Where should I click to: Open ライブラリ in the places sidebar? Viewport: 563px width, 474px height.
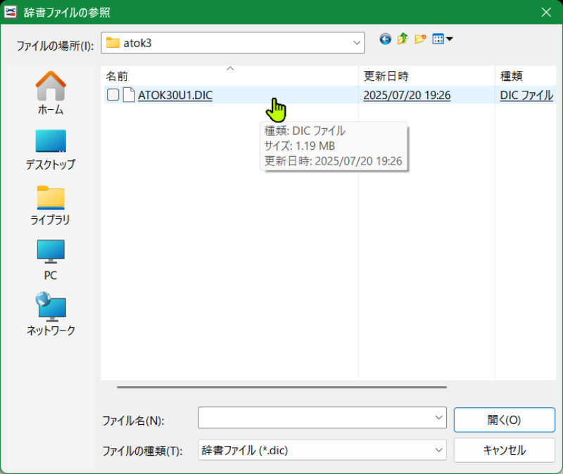coord(51,205)
